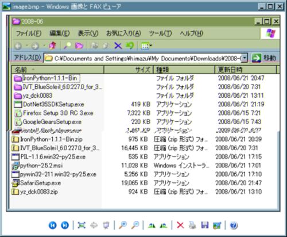Image resolution: width=287 pixels, height=237 pixels.
Task: Click the Actual Size icon in viewer
Action: (x=94, y=225)
